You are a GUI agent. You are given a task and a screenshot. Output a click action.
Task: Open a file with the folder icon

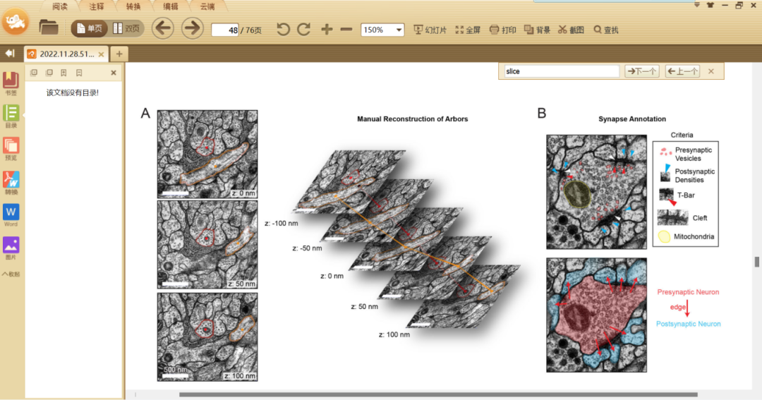49,28
